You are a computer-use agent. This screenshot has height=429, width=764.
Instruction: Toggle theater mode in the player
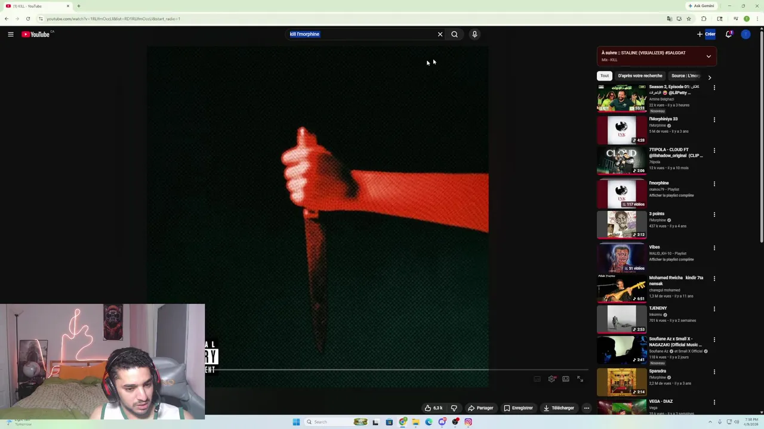[x=566, y=379]
